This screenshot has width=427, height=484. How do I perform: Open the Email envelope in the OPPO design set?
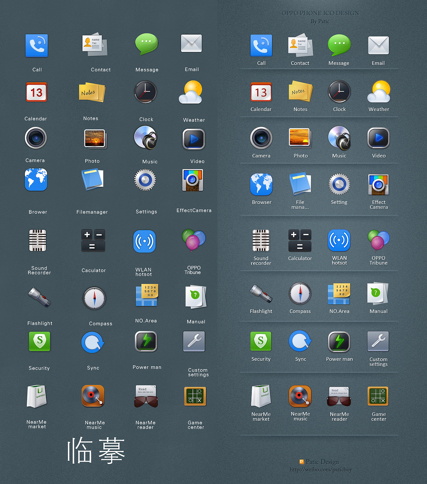tap(379, 45)
